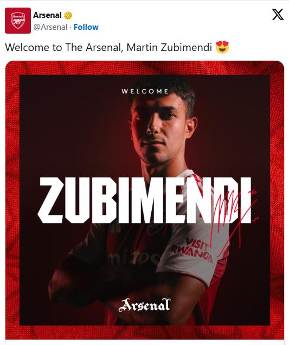Screen dimensions: 289x345
Task: Click the heart-eyes emoji in the tweet
Action: (222, 47)
